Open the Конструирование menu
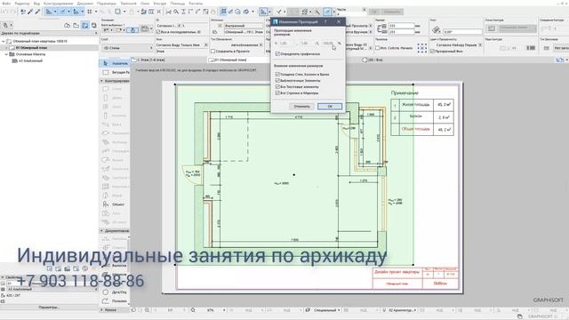Image resolution: width=569 pixels, height=320 pixels. [58, 4]
